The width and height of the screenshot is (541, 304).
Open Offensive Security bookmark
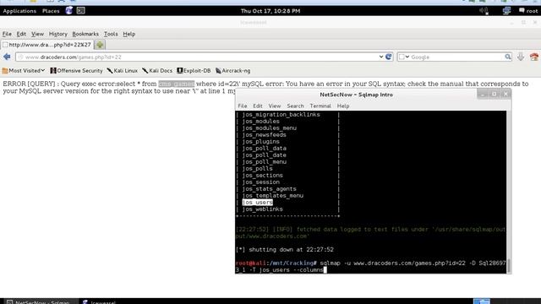coord(76,71)
